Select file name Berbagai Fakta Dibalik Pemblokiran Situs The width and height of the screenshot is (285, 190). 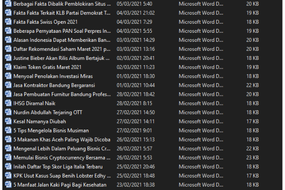tap(62, 4)
